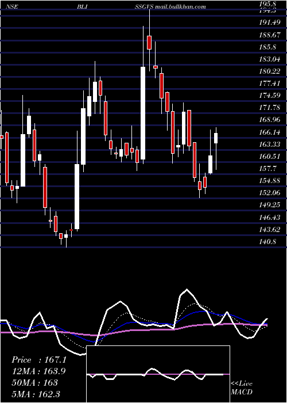Viewport: 287px width, 403px height.
Task: Click the 195.8 price axis label
Action: pos(269,4)
